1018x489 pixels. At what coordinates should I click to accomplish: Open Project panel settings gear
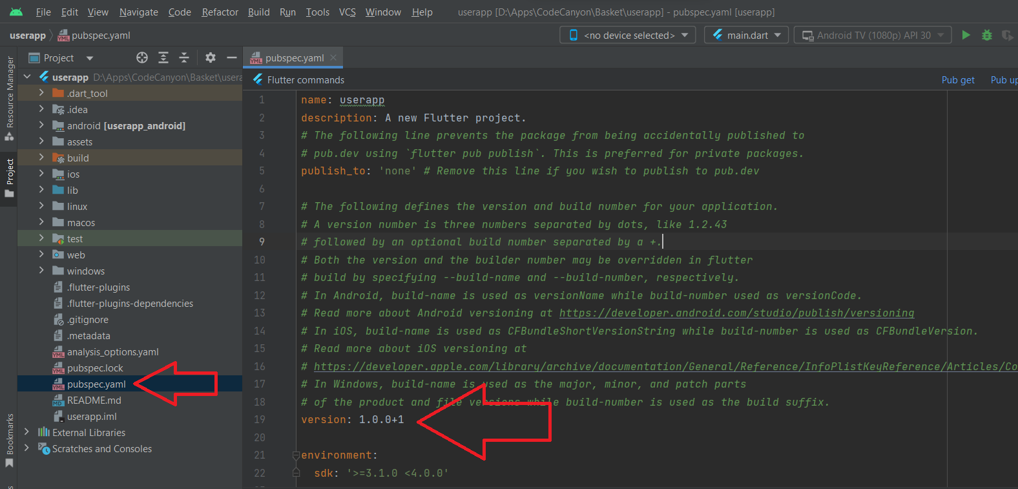coord(211,57)
